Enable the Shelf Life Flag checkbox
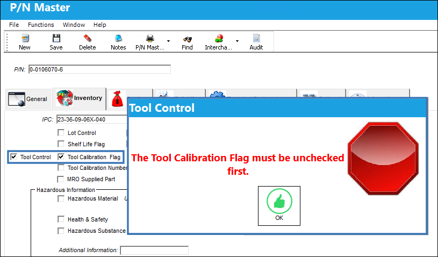 pos(61,144)
